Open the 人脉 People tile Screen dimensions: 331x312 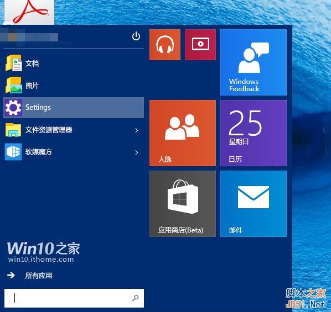(183, 133)
